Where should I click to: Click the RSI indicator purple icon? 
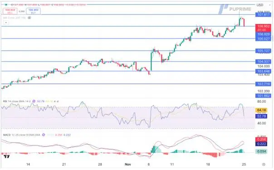click(x=34, y=101)
